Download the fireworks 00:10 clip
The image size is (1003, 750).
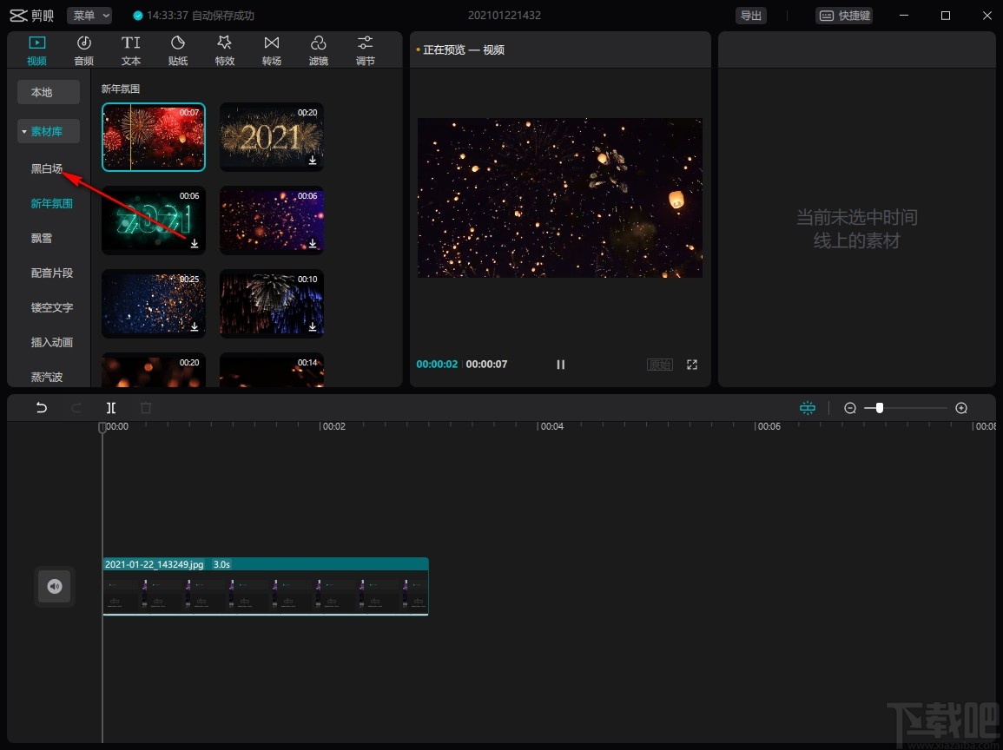click(313, 326)
